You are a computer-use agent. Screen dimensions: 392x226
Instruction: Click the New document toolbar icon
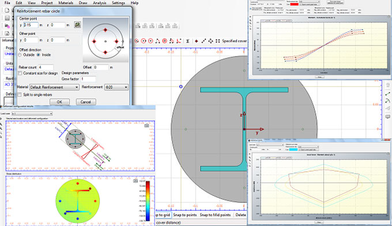[7, 10]
